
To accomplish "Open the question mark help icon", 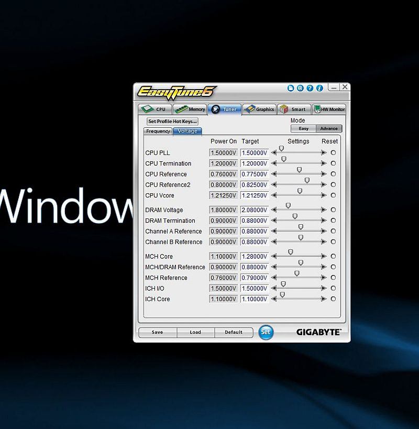I will (310, 88).
